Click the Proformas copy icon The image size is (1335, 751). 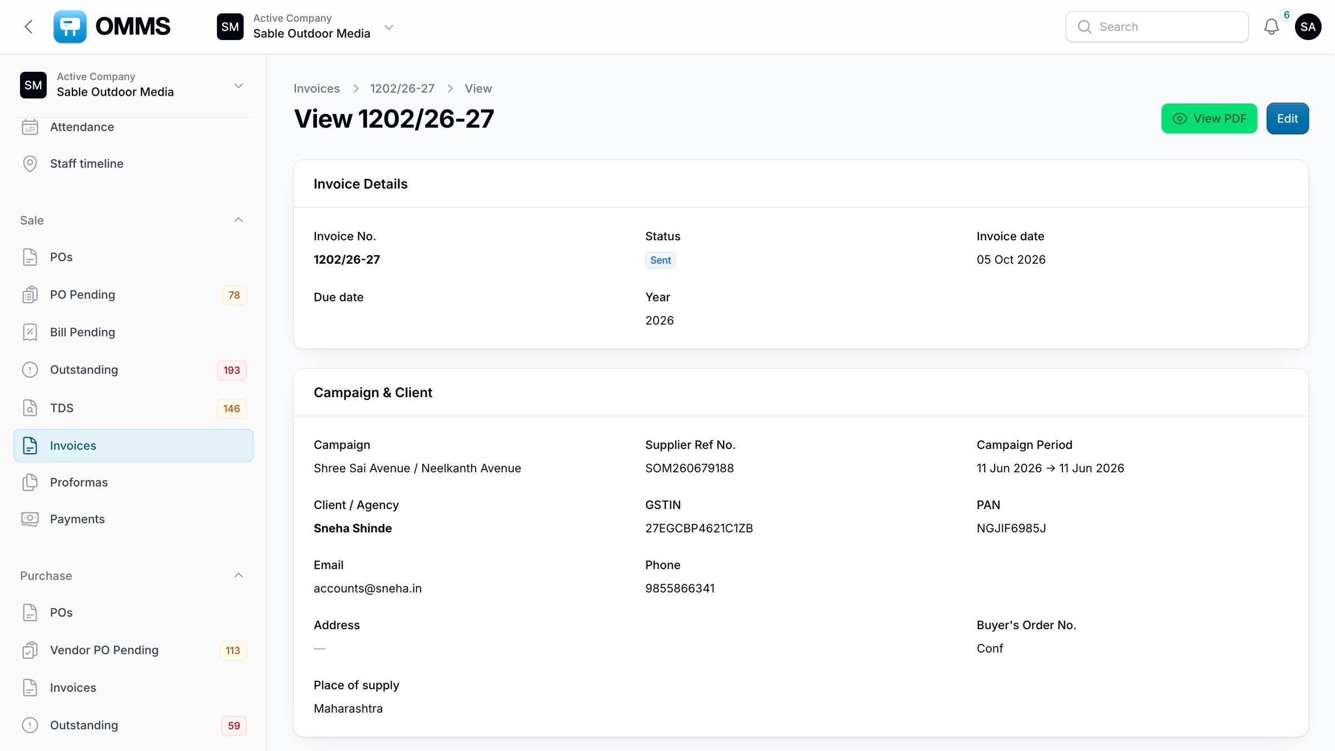click(x=30, y=482)
